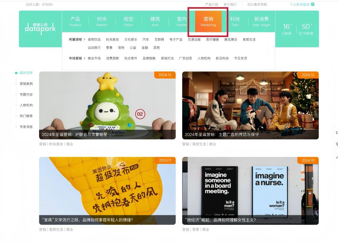Open the 营销 Marketing nav tab

coord(208,21)
